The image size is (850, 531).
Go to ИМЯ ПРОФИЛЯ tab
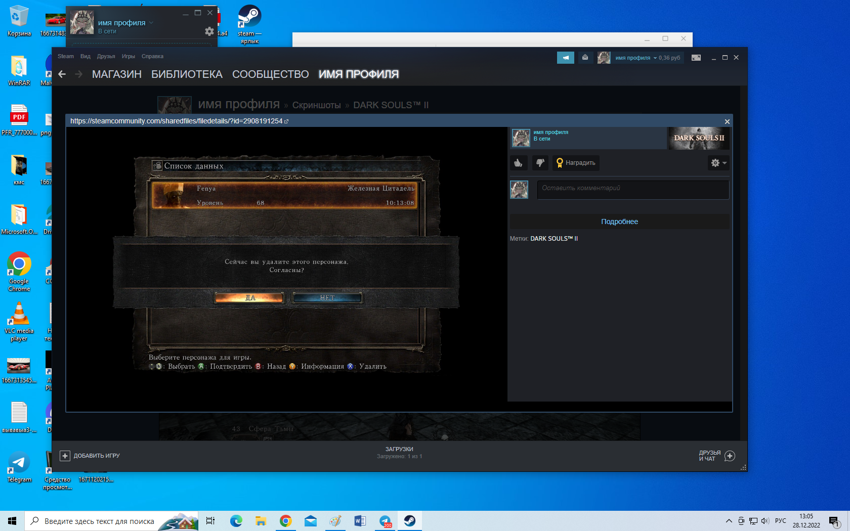point(359,74)
